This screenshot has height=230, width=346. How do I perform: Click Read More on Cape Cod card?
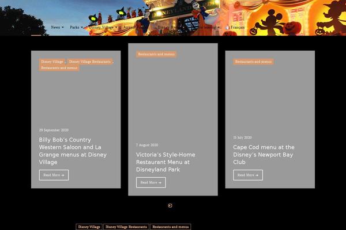pos(248,175)
